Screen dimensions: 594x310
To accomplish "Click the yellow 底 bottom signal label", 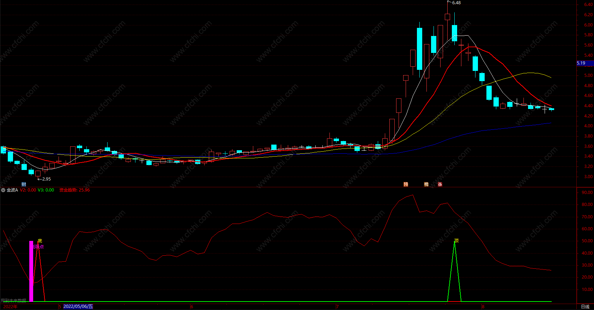I will click(x=40, y=241).
